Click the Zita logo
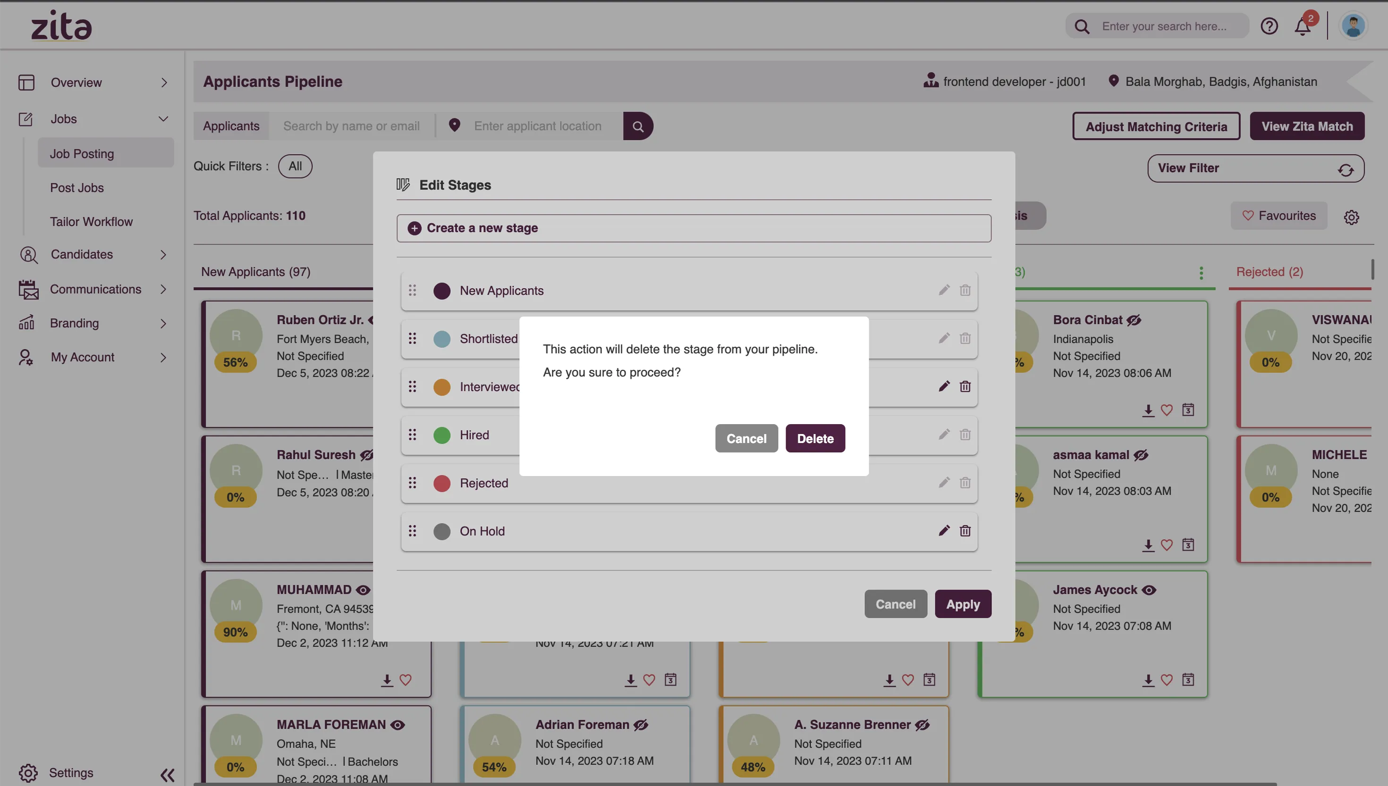Image resolution: width=1388 pixels, height=786 pixels. 61,25
